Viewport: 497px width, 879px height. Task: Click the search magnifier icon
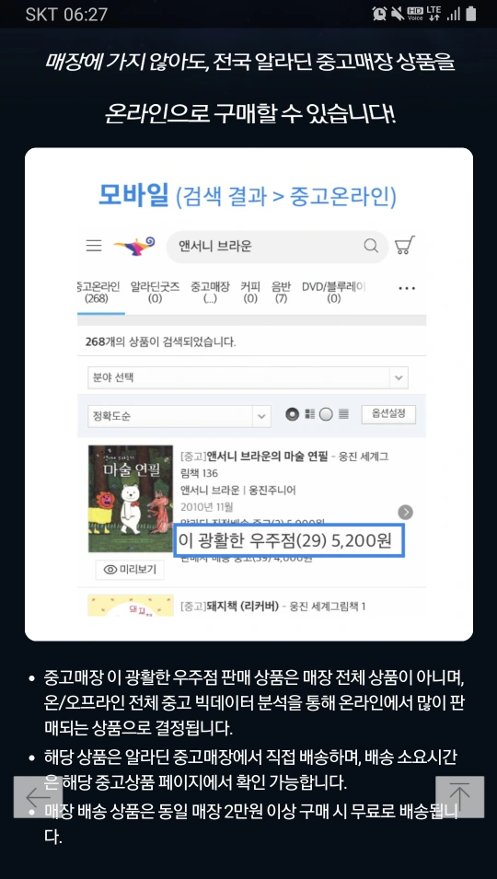(x=370, y=246)
